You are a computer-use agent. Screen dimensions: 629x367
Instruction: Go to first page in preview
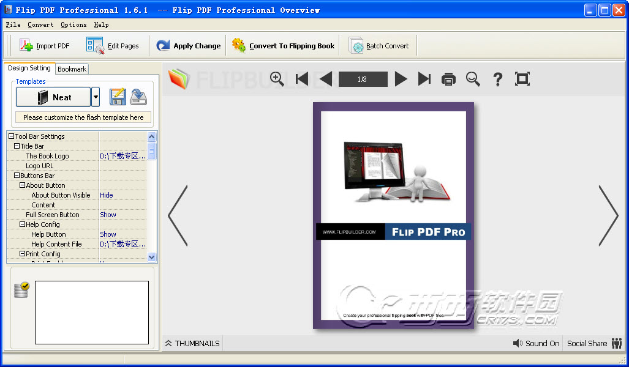pos(302,79)
